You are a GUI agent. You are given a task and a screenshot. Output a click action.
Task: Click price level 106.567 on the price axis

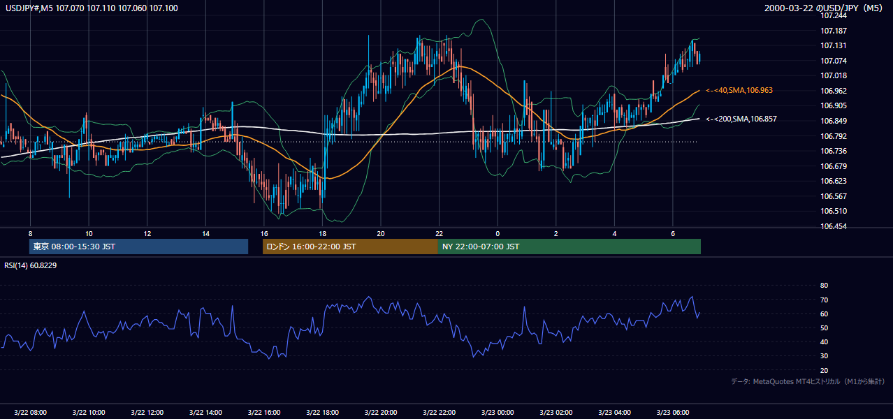click(833, 196)
